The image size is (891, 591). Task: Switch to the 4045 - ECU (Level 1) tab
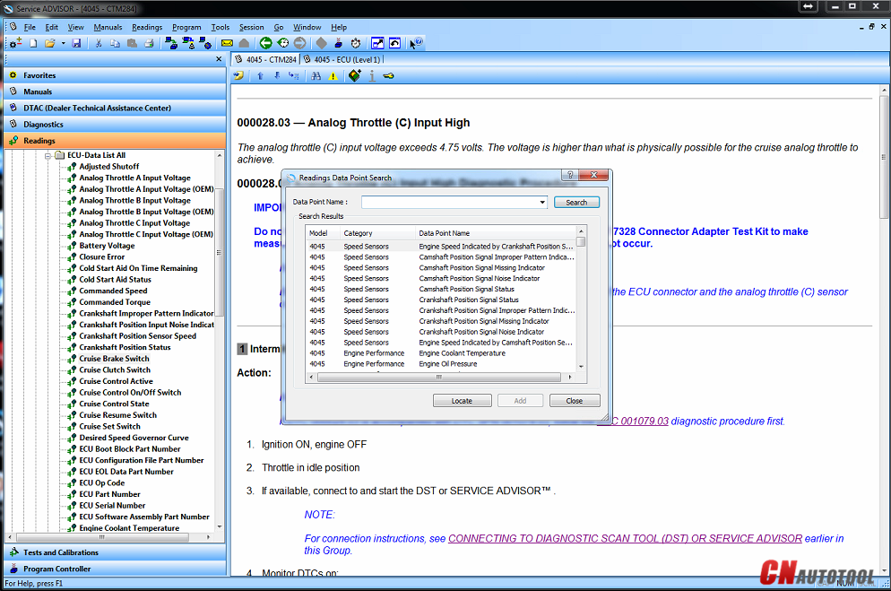pyautogui.click(x=342, y=60)
